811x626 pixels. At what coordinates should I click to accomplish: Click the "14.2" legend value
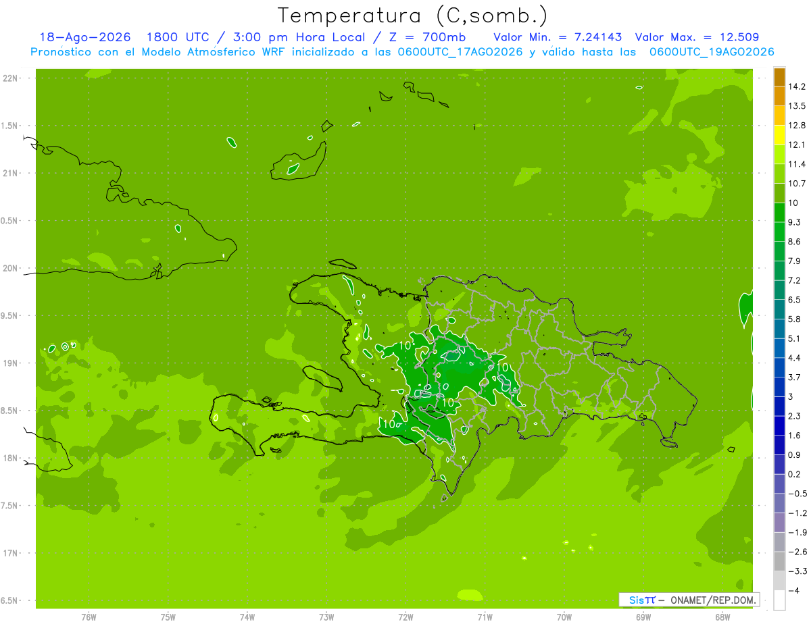[x=797, y=86]
